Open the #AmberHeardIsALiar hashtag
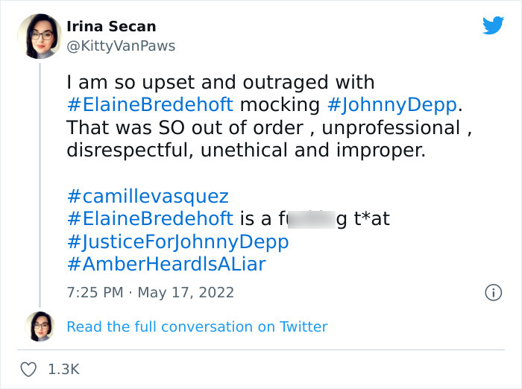This screenshot has width=522, height=389. [166, 265]
